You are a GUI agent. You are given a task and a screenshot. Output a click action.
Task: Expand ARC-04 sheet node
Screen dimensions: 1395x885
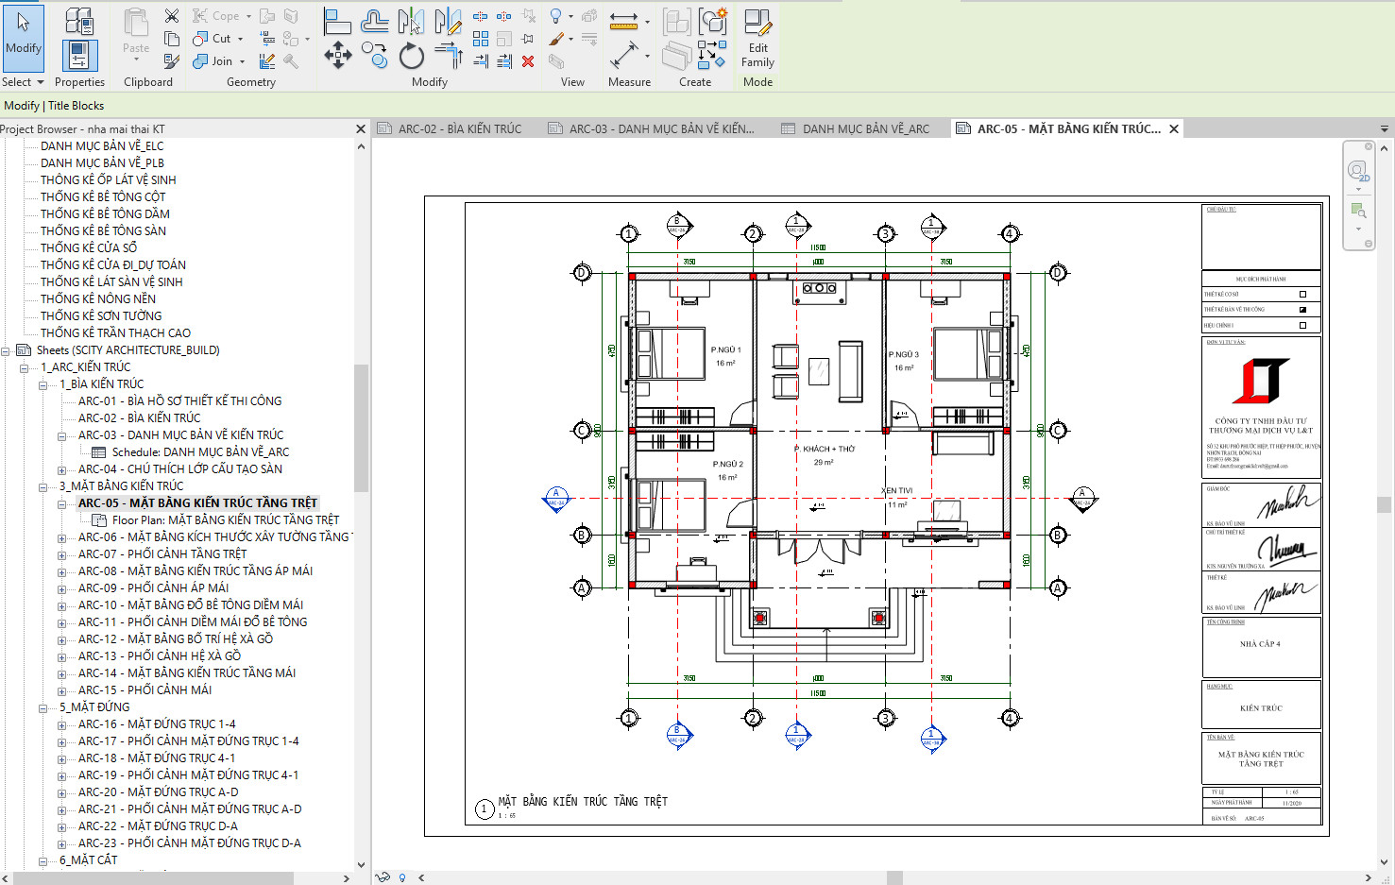pyautogui.click(x=62, y=469)
